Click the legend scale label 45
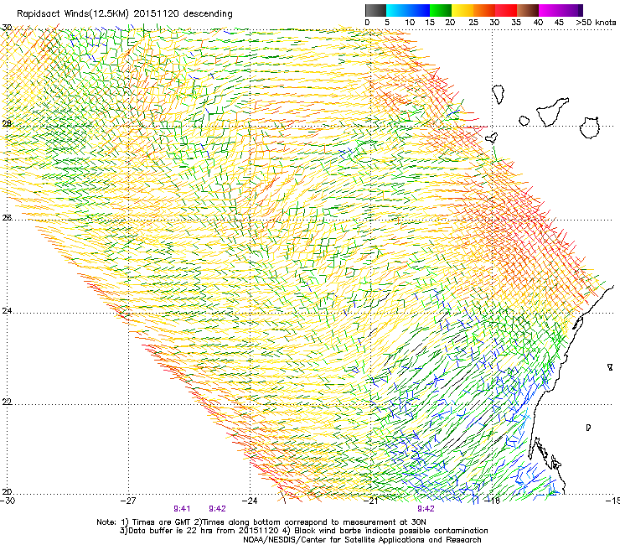 pyautogui.click(x=559, y=23)
